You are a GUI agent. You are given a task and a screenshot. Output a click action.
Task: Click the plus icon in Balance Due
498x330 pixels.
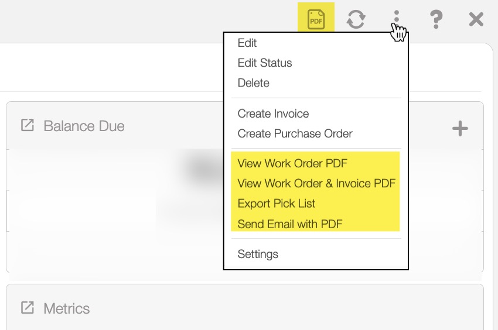tap(460, 128)
